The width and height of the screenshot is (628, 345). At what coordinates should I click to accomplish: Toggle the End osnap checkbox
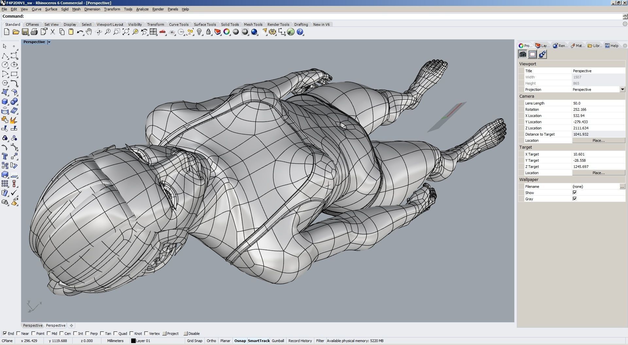pyautogui.click(x=5, y=333)
